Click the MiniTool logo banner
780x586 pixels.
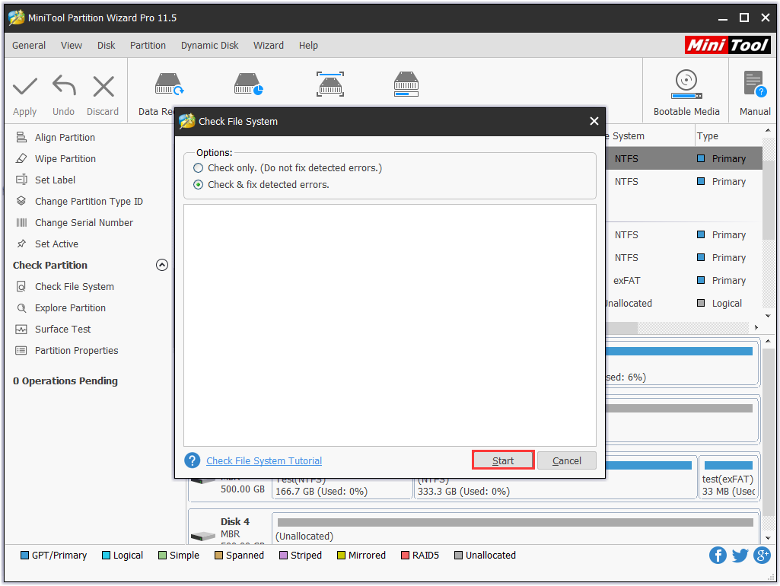[727, 45]
